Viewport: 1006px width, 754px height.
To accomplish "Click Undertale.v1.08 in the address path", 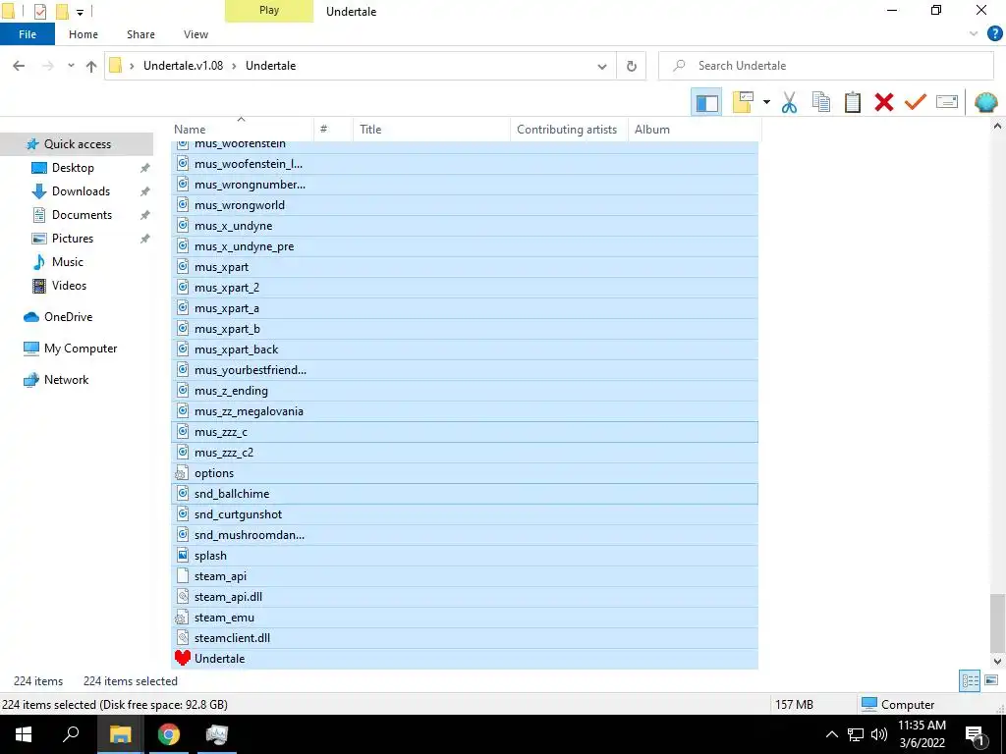I will click(x=183, y=66).
